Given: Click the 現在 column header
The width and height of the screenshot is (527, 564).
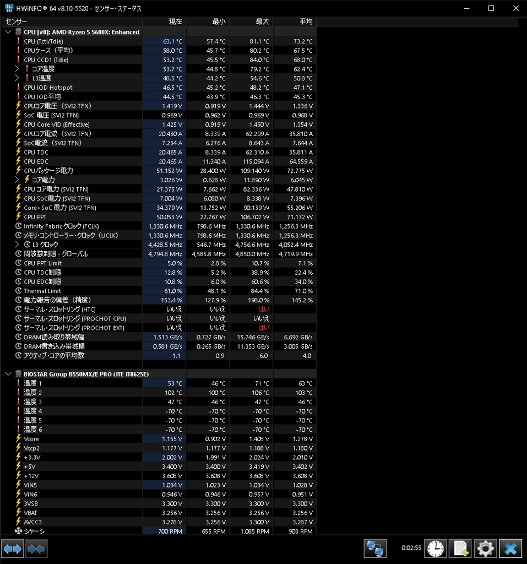Looking at the screenshot, I should click(x=164, y=21).
